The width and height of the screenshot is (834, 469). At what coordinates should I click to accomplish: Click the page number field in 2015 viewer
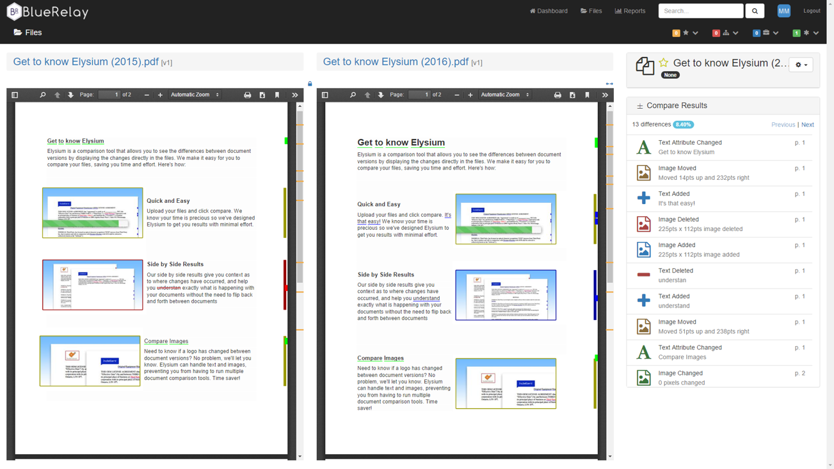(x=109, y=95)
